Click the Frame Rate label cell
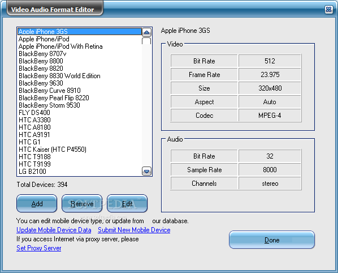 pos(204,75)
